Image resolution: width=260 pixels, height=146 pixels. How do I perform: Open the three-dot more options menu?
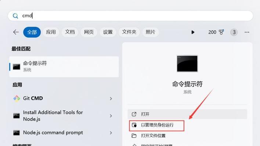[247, 32]
